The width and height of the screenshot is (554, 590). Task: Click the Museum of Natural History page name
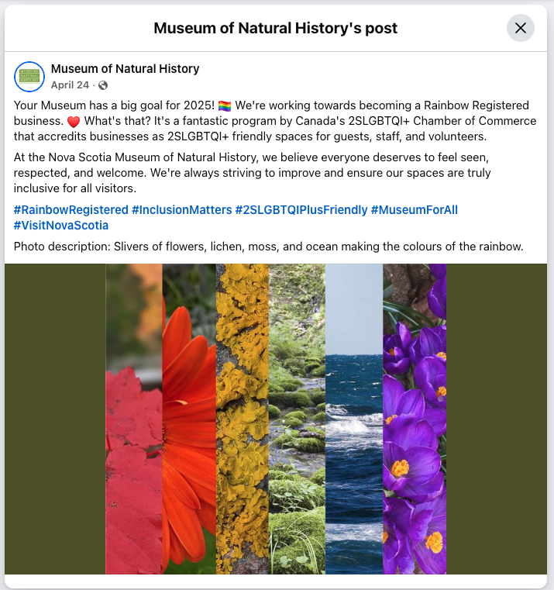[125, 69]
